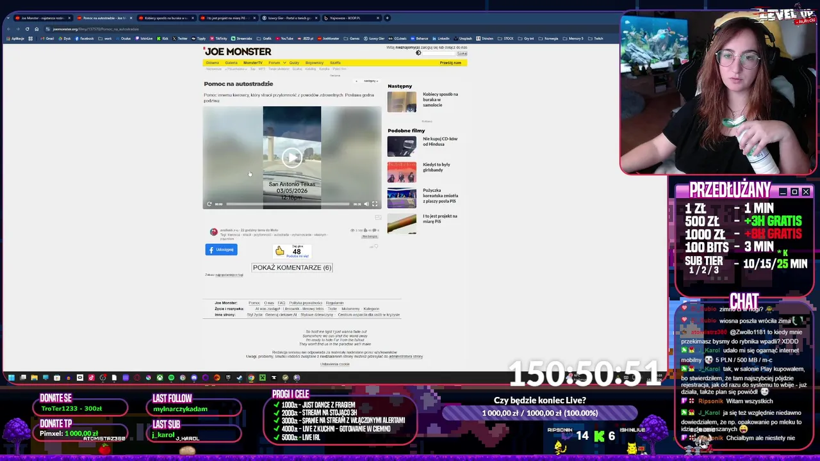Click the JOE MONSTER logo
The width and height of the screenshot is (820, 461).
point(238,52)
